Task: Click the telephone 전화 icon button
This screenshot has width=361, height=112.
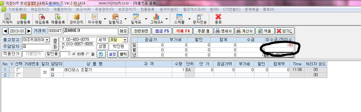Action: [x=55, y=43]
